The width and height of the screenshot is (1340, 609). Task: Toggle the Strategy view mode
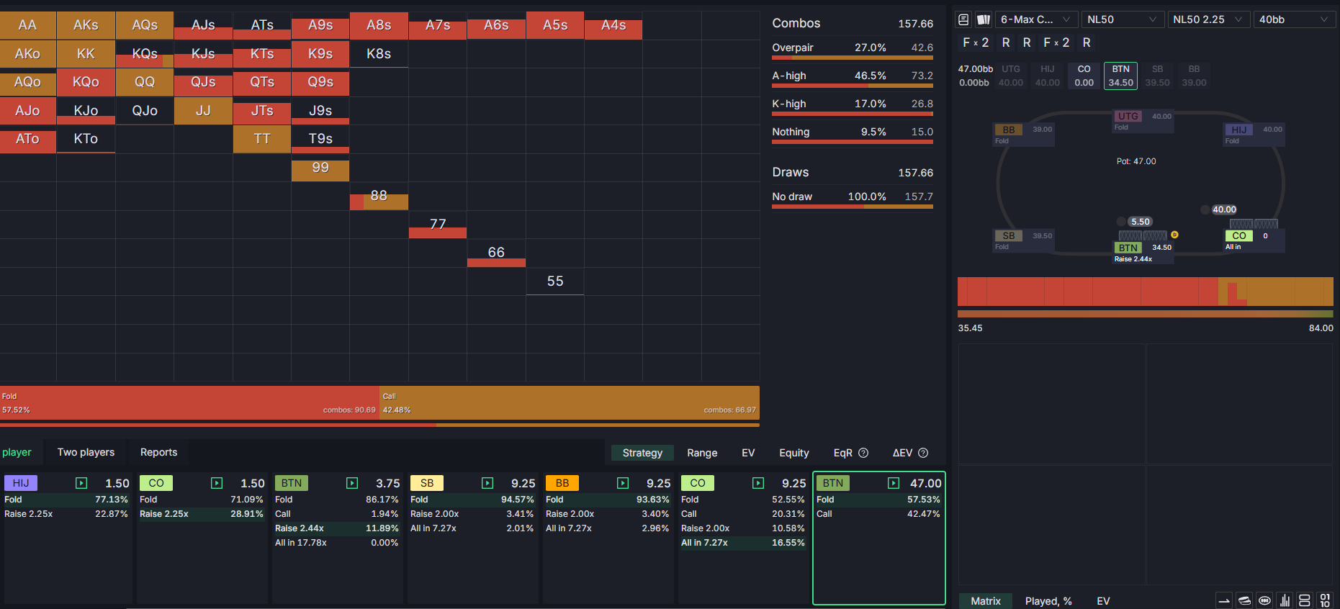642,453
